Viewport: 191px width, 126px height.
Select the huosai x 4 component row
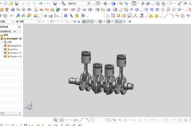15,53
